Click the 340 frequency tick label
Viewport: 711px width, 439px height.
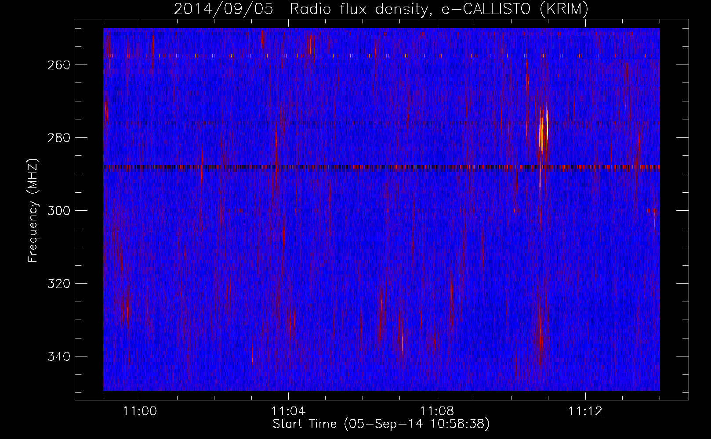pos(59,356)
